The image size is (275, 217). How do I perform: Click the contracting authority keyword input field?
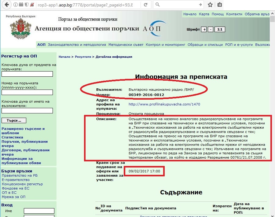27,111
